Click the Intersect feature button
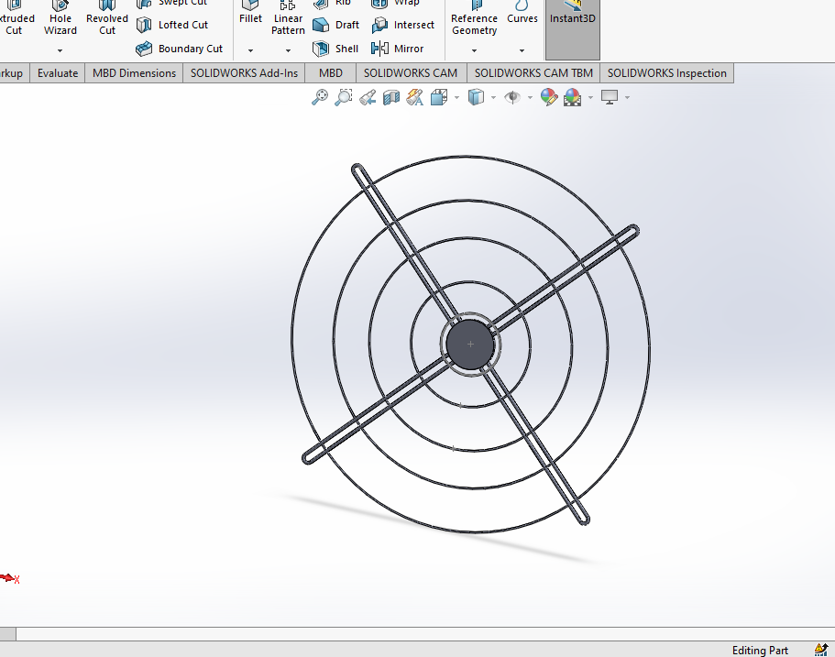 403,25
